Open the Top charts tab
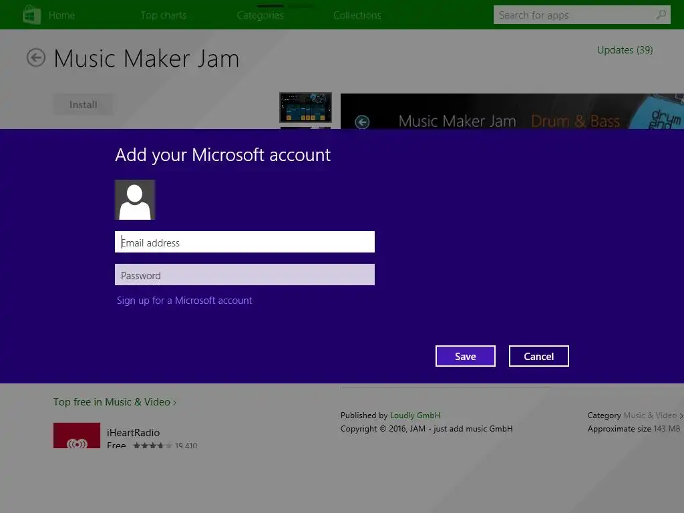The width and height of the screenshot is (684, 513). [x=164, y=15]
